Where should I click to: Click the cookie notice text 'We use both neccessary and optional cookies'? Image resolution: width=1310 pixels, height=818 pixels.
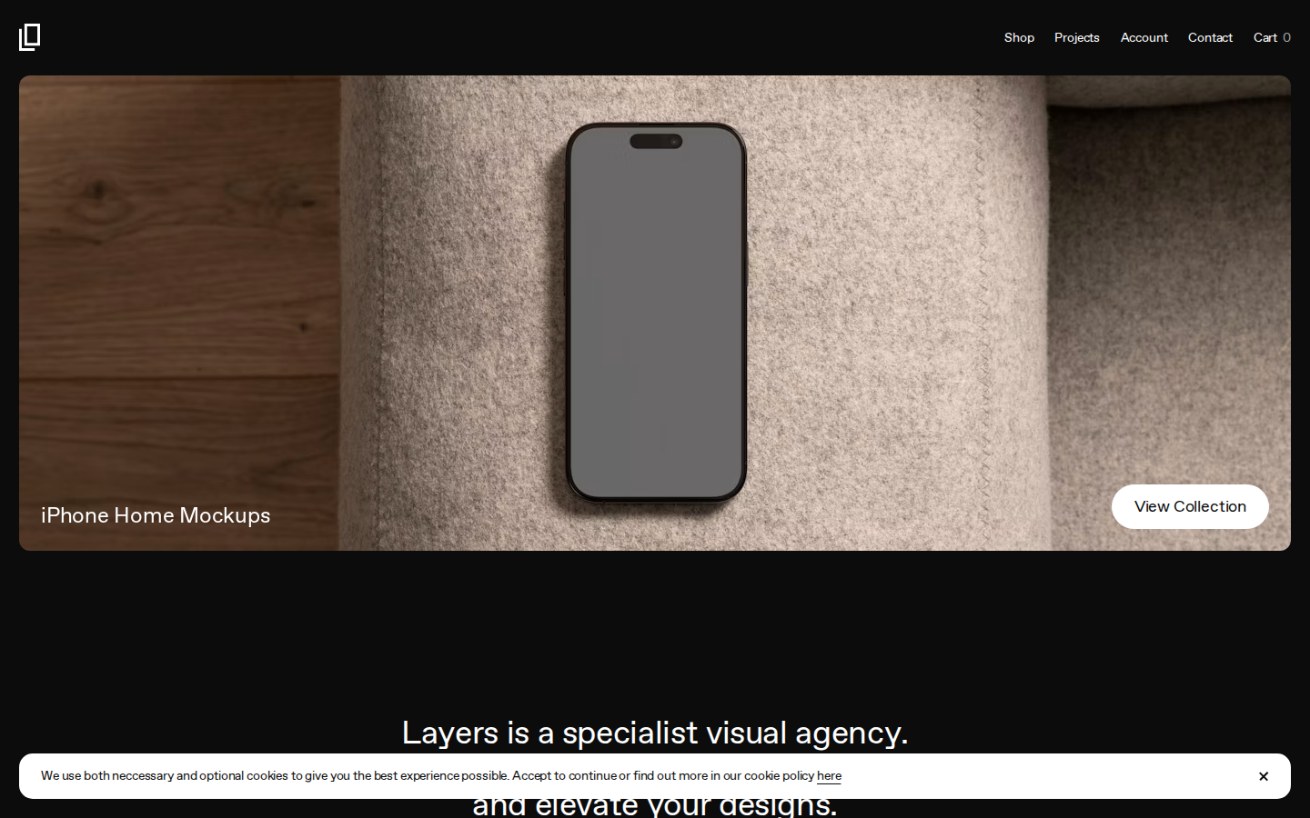(x=165, y=776)
